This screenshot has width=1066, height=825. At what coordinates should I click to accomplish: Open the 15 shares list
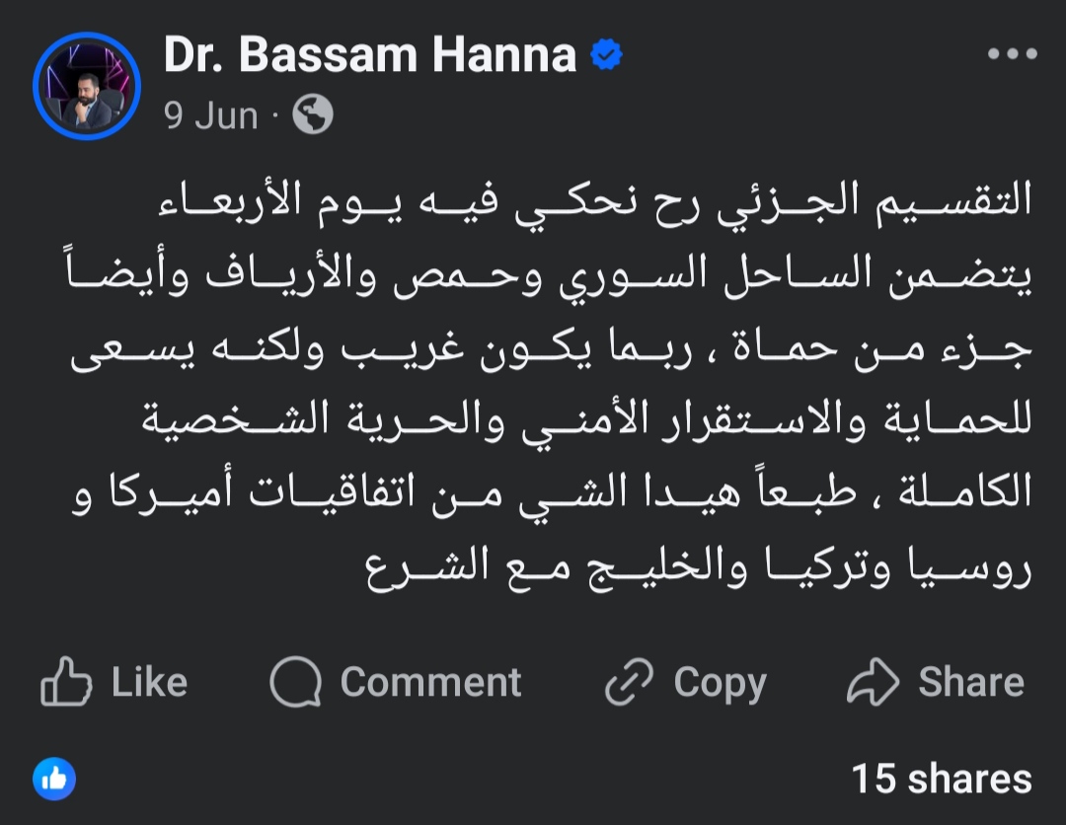click(x=941, y=779)
